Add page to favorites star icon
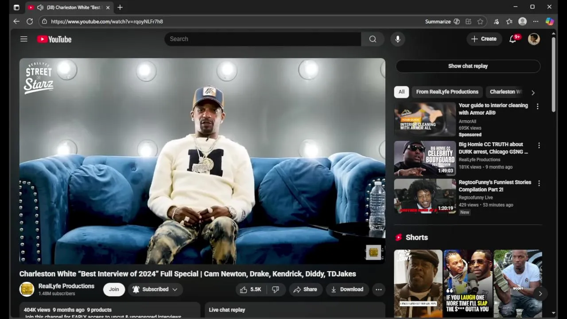This screenshot has height=319, width=567. point(480,21)
